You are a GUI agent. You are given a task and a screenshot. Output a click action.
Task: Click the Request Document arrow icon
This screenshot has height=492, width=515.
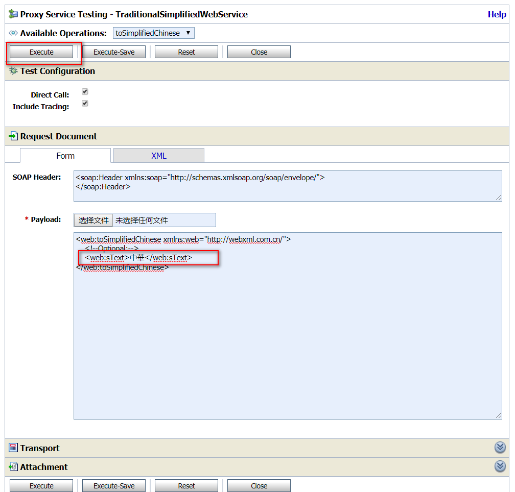pos(13,136)
